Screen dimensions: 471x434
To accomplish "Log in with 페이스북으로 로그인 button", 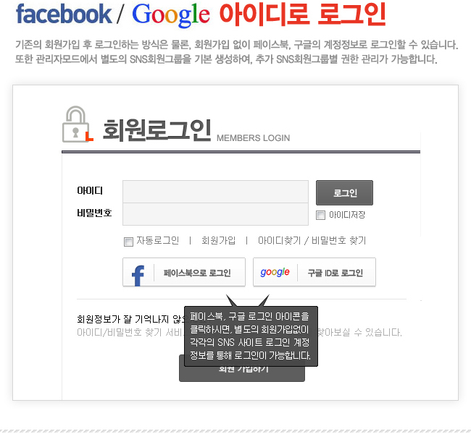I will pyautogui.click(x=184, y=272).
